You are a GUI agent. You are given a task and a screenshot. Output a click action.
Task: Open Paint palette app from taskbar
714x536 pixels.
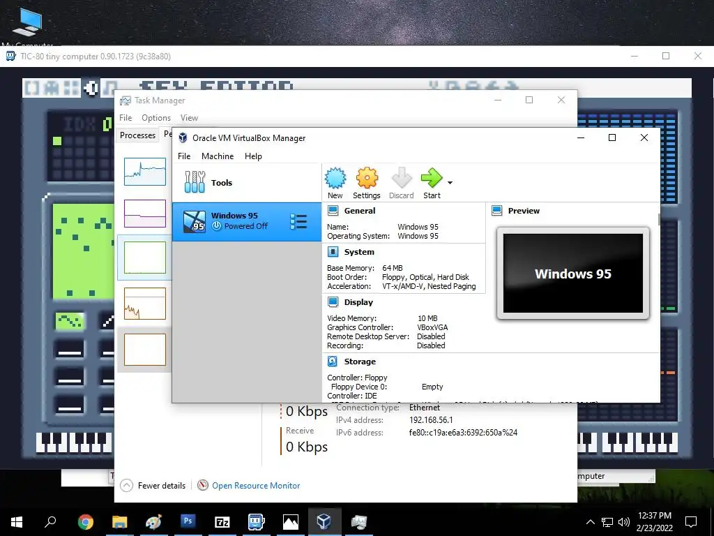(153, 522)
